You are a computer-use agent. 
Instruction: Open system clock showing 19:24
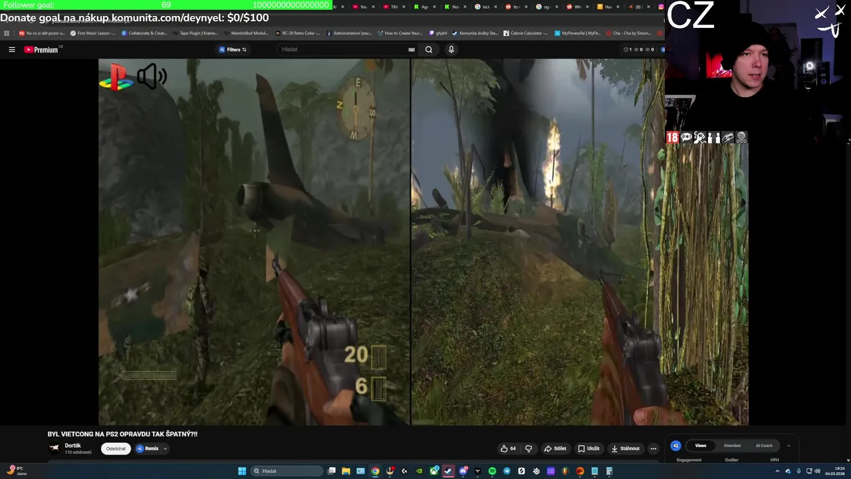coord(835,471)
